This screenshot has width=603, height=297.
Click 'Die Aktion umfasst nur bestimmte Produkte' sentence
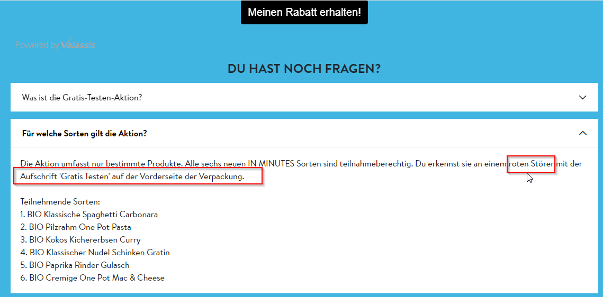point(102,164)
